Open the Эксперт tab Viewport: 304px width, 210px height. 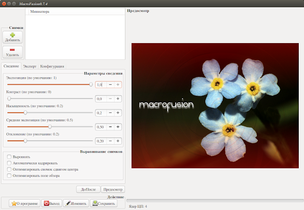point(29,66)
